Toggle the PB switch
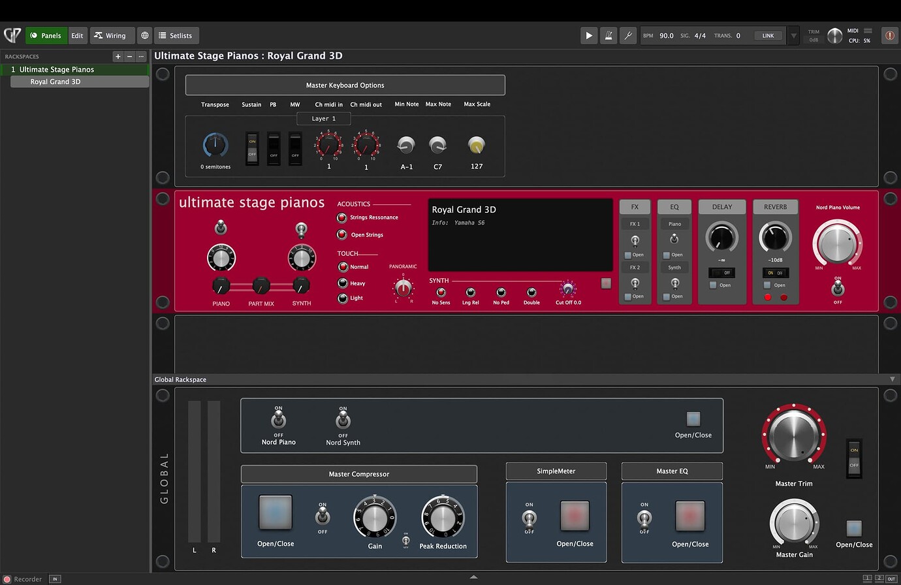This screenshot has width=901, height=585. (274, 148)
